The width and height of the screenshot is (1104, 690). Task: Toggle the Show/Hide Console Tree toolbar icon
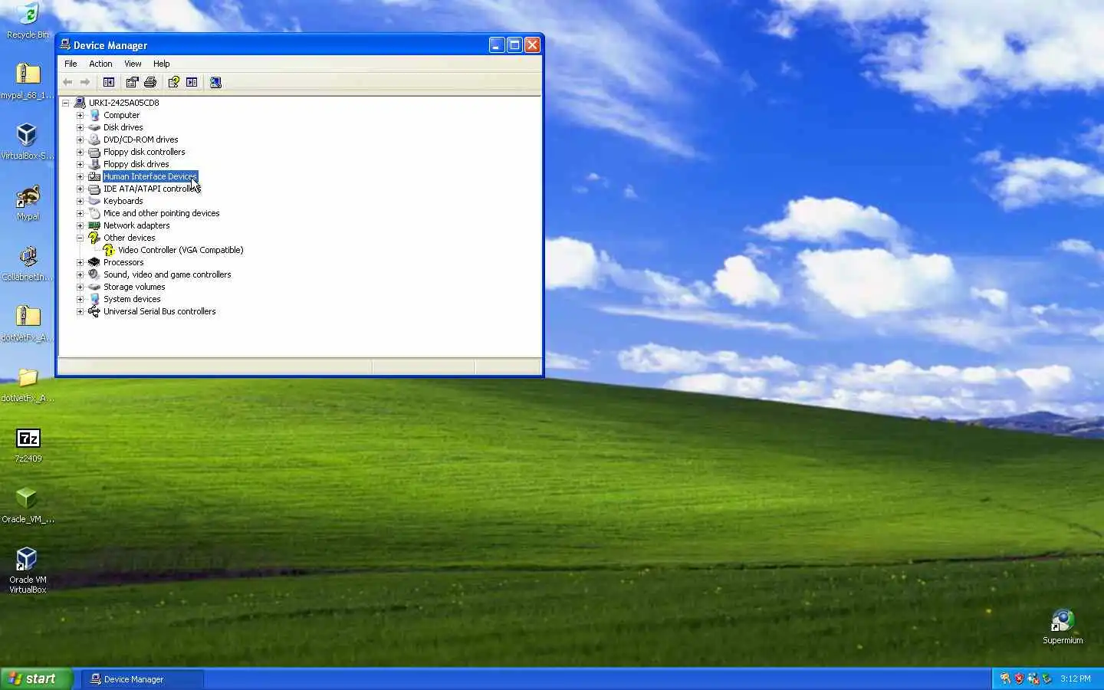109,82
